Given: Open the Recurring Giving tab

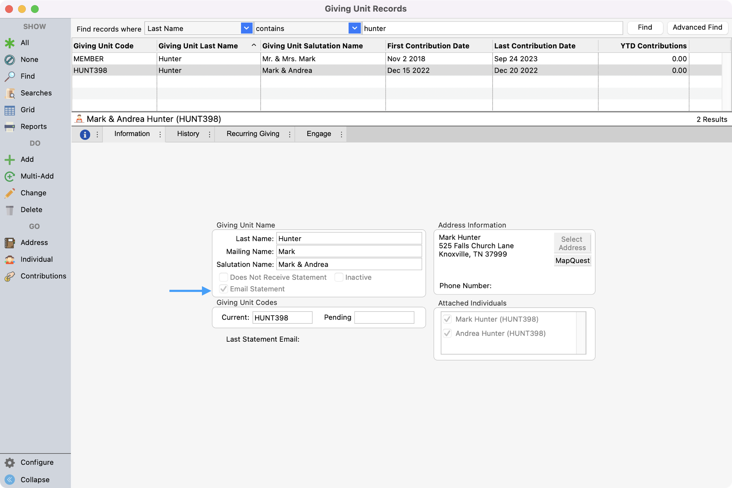Looking at the screenshot, I should click(x=253, y=134).
